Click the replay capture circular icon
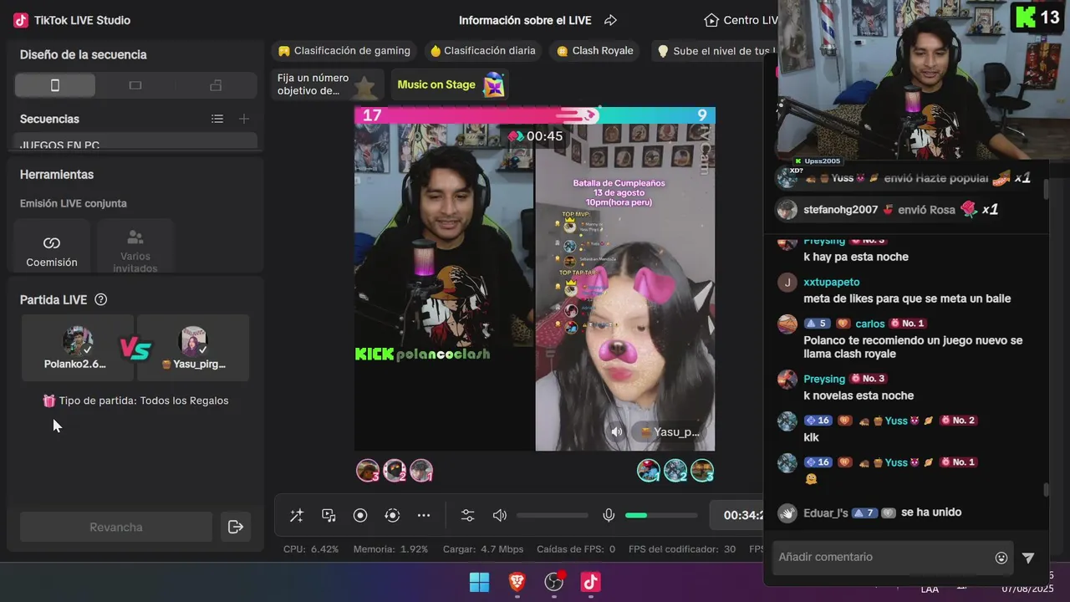1070x602 pixels. tap(392, 516)
